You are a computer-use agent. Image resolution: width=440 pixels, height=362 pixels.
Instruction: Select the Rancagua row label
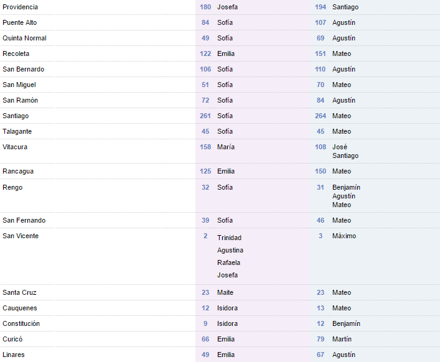(18, 171)
